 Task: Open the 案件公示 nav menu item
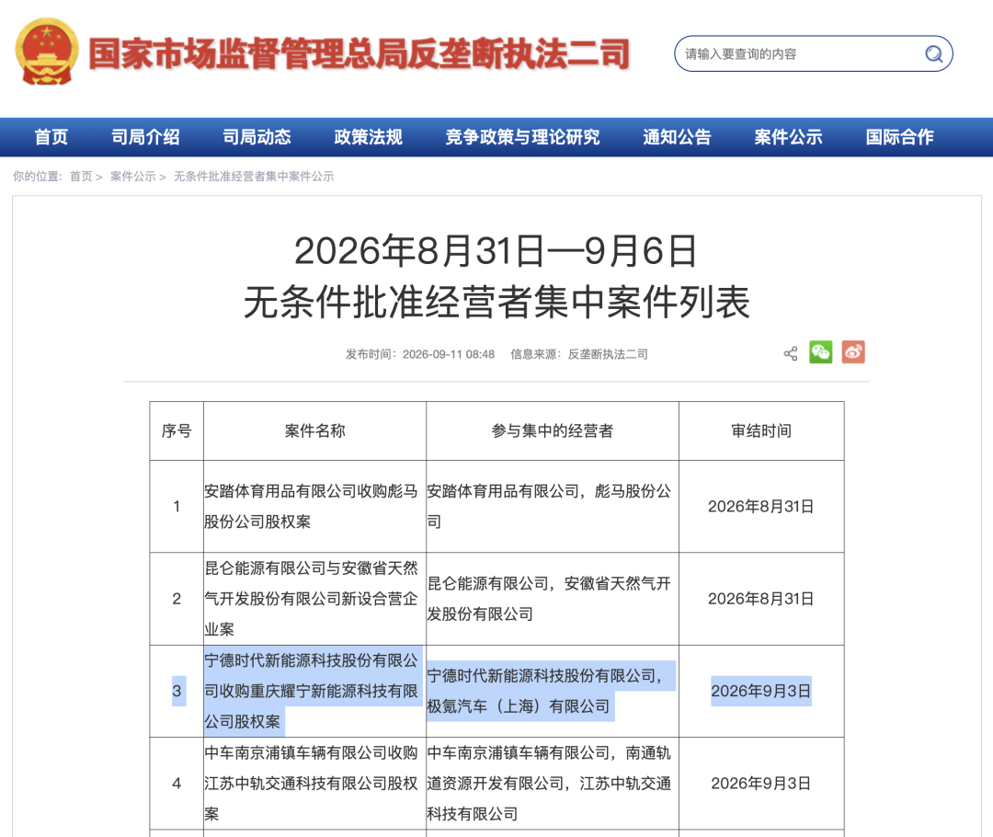coord(788,137)
